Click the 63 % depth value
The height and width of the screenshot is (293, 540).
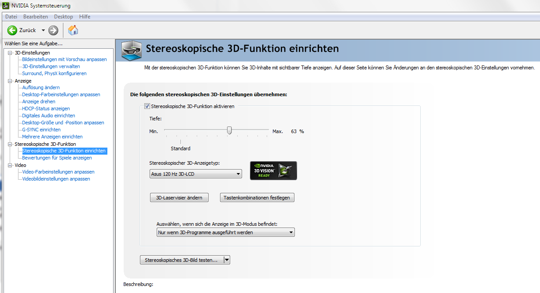point(298,131)
